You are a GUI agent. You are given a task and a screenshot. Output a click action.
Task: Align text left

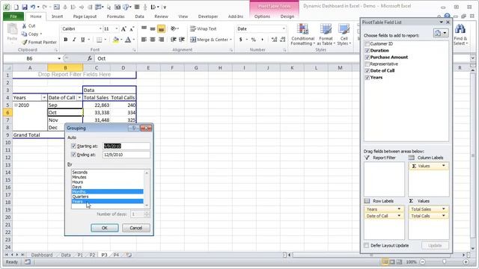(x=144, y=40)
